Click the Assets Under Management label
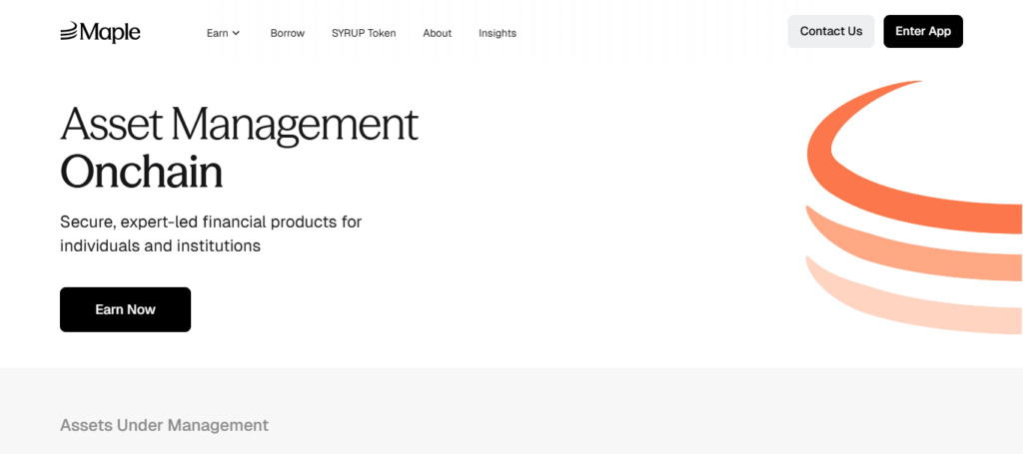Screen dimensions: 1023x454 pos(165,425)
